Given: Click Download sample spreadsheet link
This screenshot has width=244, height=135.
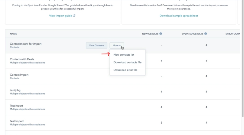Looking at the screenshot, I should point(179,16).
